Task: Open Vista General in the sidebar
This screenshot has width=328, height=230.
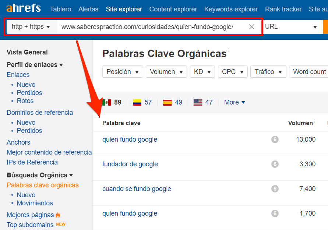Action: click(27, 52)
